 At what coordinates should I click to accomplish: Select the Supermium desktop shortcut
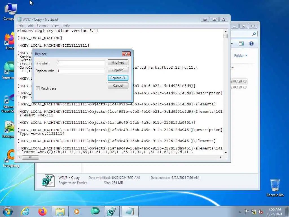pyautogui.click(x=8, y=70)
